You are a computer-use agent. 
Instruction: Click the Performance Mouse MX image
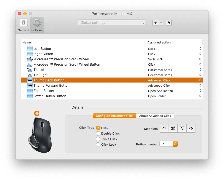tap(40, 135)
